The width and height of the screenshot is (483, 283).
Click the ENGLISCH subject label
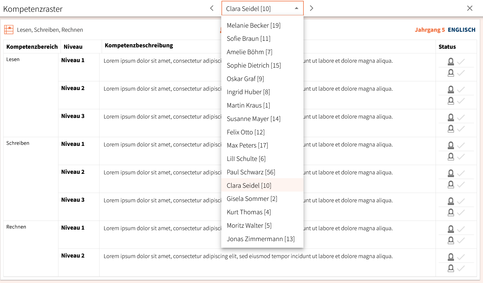pos(462,30)
